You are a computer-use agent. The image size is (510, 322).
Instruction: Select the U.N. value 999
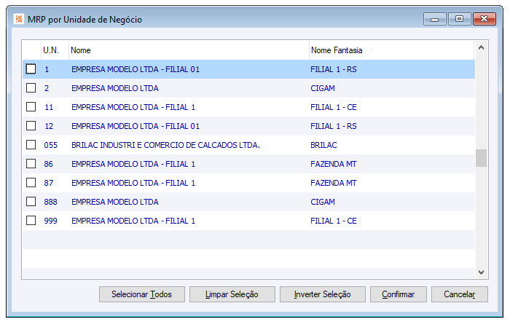51,221
